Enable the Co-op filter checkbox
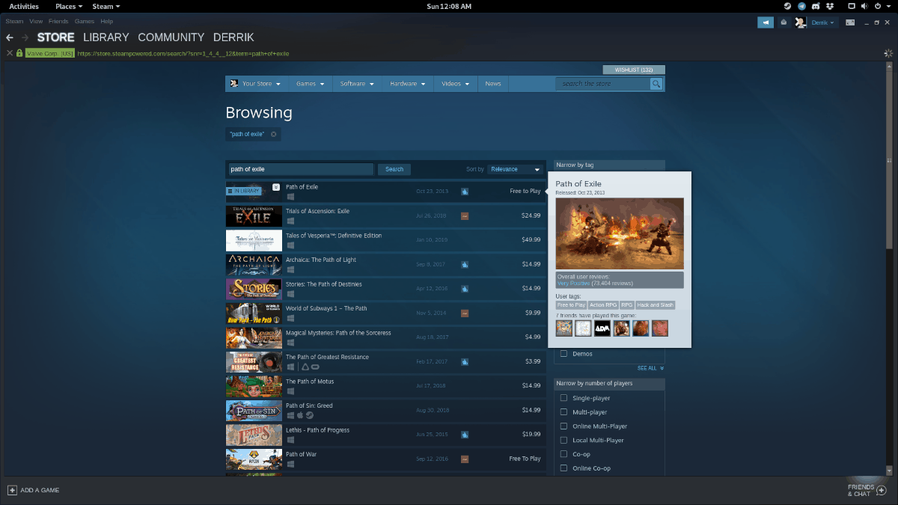Viewport: 898px width, 505px height. point(564,454)
